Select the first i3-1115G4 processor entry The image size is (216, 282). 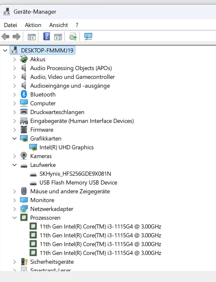click(x=100, y=227)
